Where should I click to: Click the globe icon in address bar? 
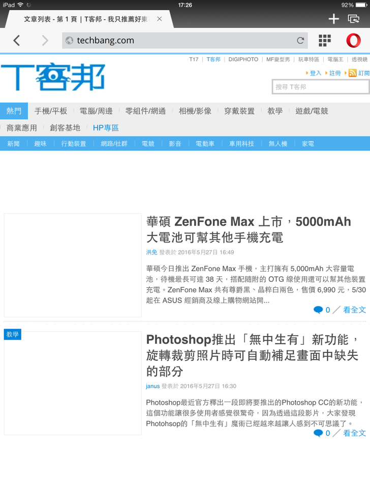pos(69,40)
